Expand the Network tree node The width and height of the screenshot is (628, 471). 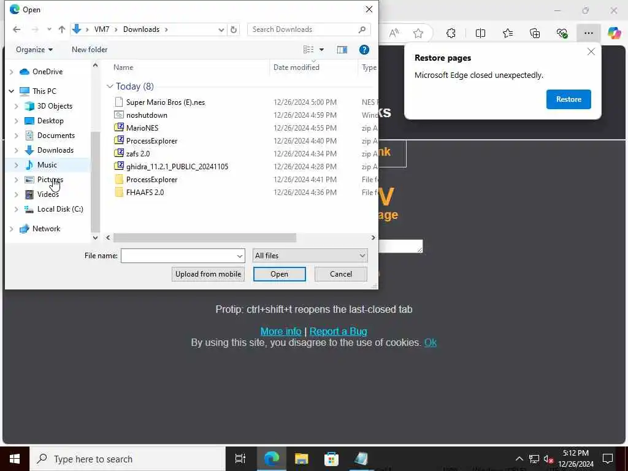12,229
